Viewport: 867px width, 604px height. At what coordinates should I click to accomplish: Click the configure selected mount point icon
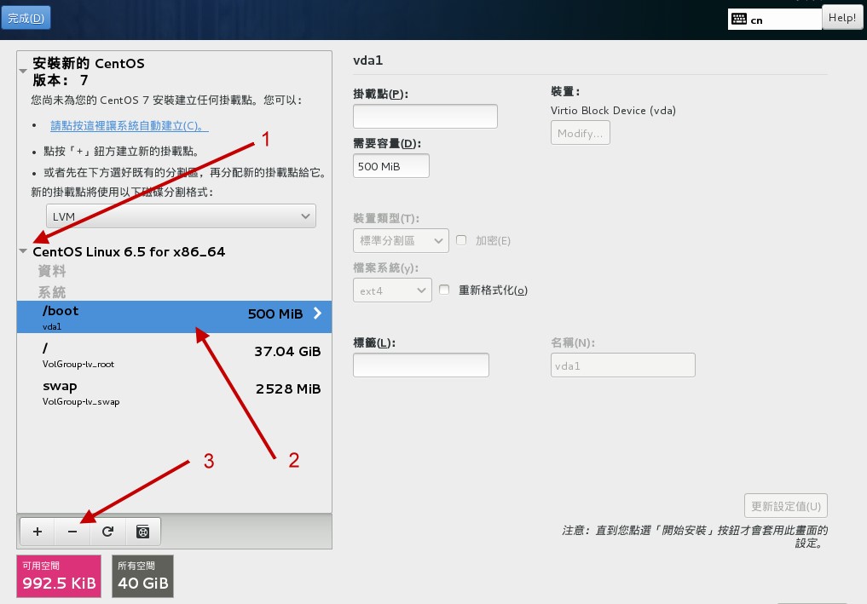pyautogui.click(x=143, y=532)
